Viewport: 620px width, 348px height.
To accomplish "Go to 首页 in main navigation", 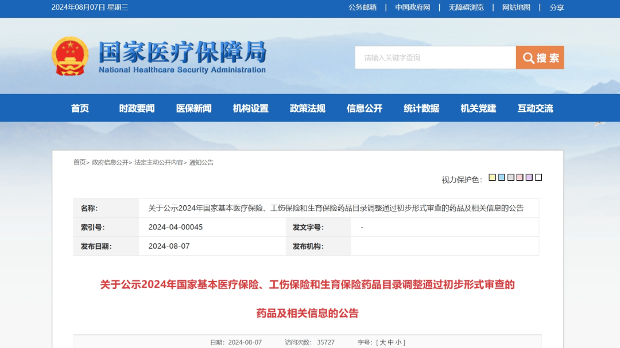I will point(80,108).
